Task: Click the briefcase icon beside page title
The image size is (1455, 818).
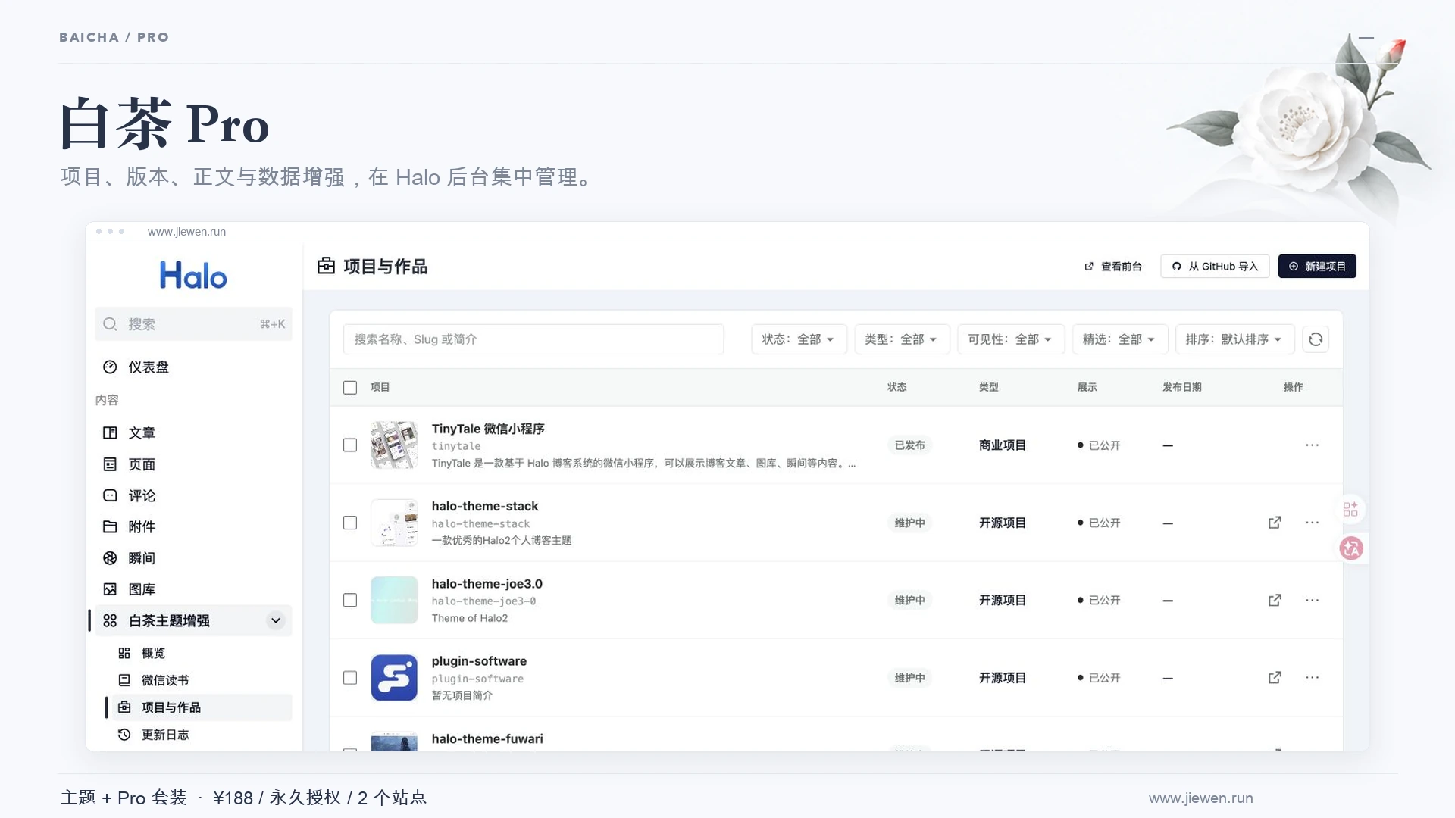Action: tap(326, 266)
